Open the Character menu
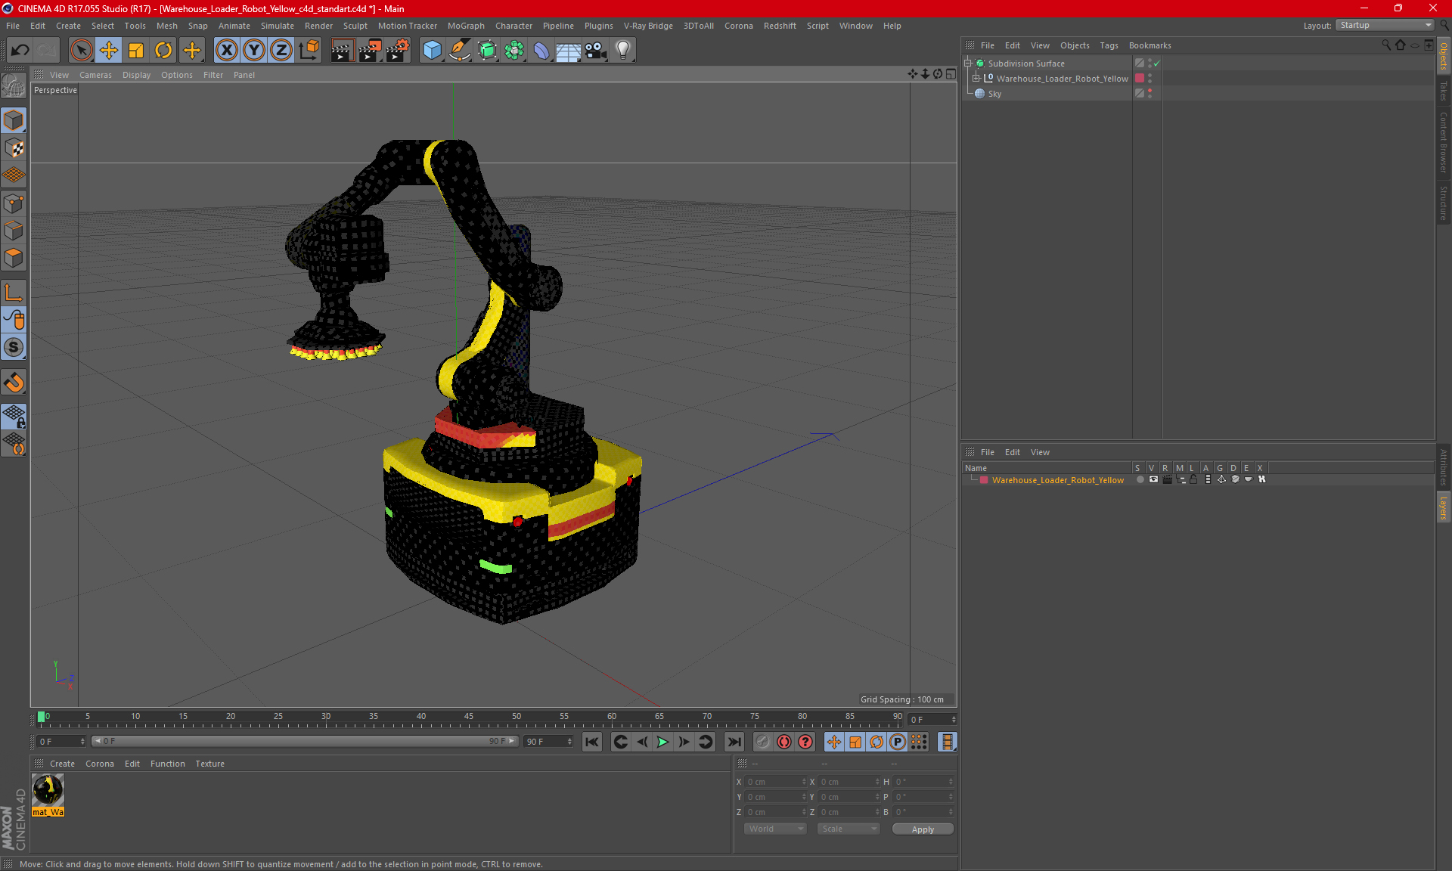 (513, 26)
